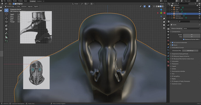Select the Scale tool
This screenshot has height=105, width=201.
pos(6,25)
